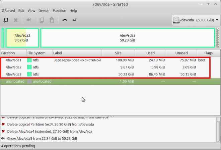Click the pending operations list scrollbar

point(218,131)
